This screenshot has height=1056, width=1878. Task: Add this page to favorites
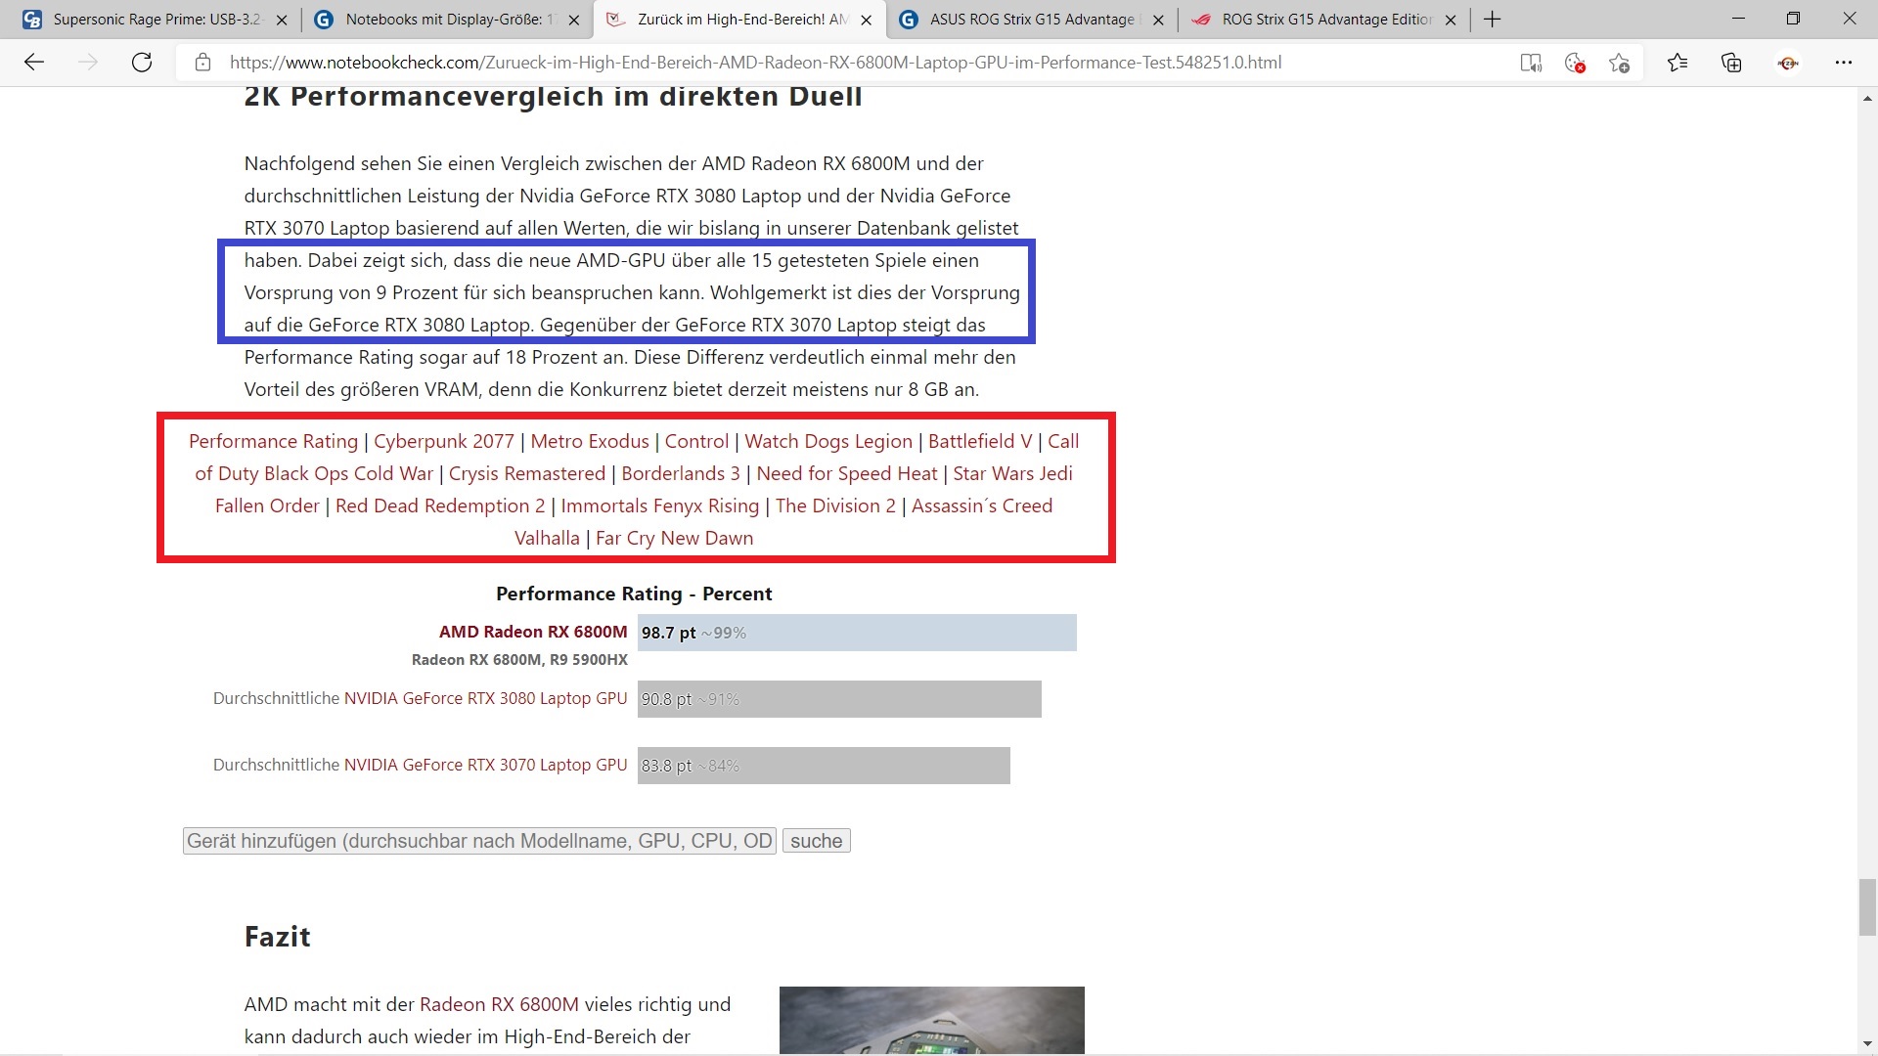click(x=1619, y=63)
